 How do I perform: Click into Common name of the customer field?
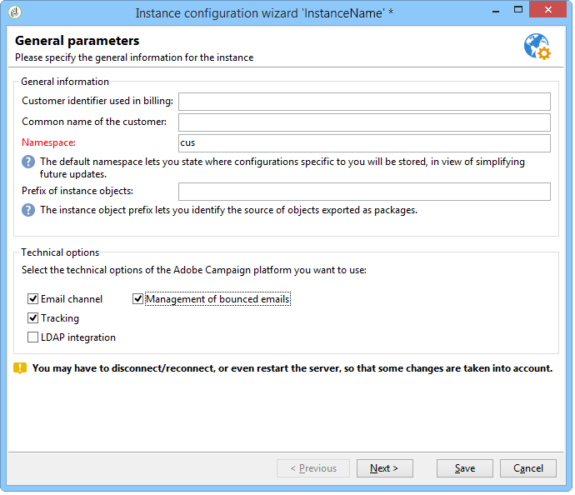coord(364,122)
